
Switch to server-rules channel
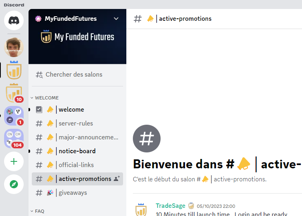click(77, 123)
